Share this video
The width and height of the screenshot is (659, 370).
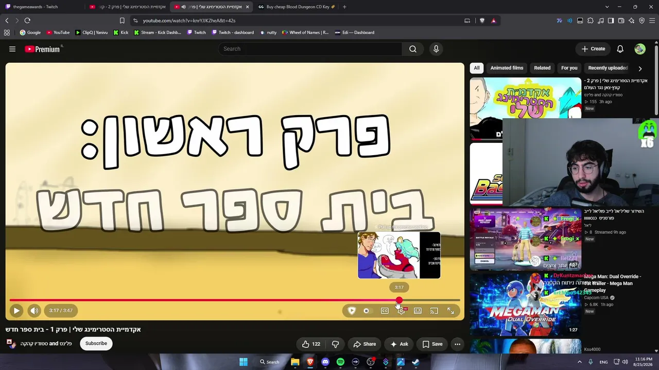tap(365, 344)
